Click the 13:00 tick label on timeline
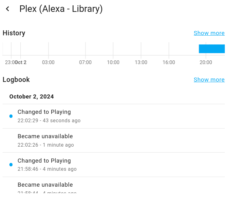 click(x=141, y=63)
